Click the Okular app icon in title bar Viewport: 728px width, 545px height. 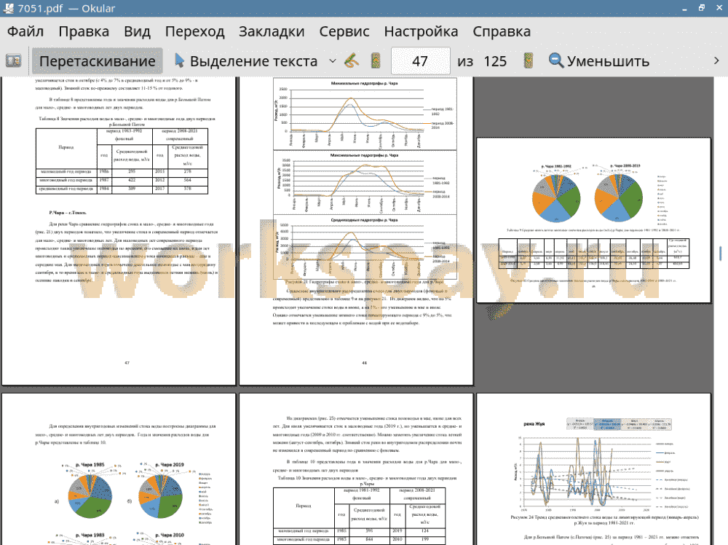(x=8, y=8)
